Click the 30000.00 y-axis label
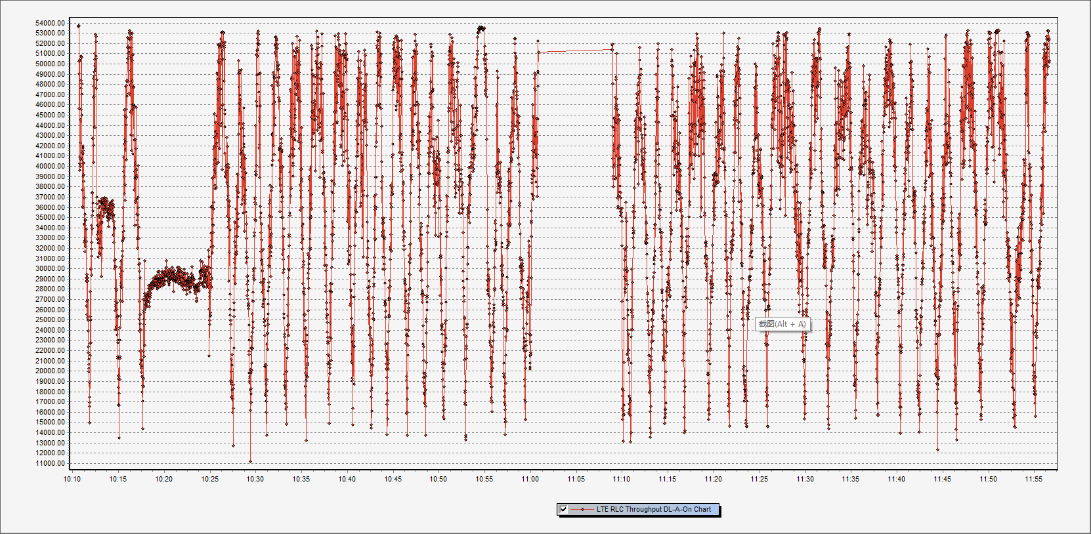This screenshot has height=534, width=1091. pyautogui.click(x=51, y=268)
